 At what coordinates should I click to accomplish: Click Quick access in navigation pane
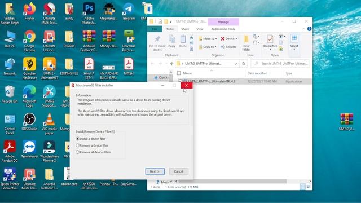coord(161,78)
